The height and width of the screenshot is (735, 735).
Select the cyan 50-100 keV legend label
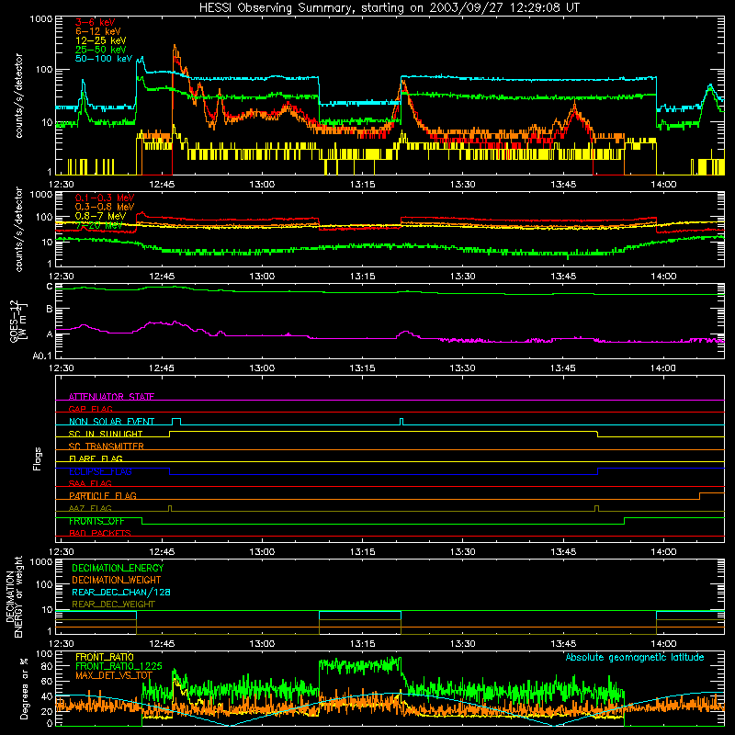(104, 59)
